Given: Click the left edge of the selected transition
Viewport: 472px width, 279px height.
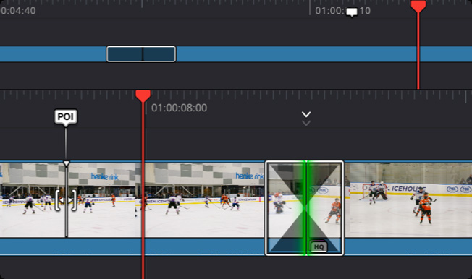Looking at the screenshot, I should [x=266, y=208].
